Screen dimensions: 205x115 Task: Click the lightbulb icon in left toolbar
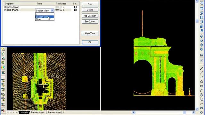pos(3,49)
